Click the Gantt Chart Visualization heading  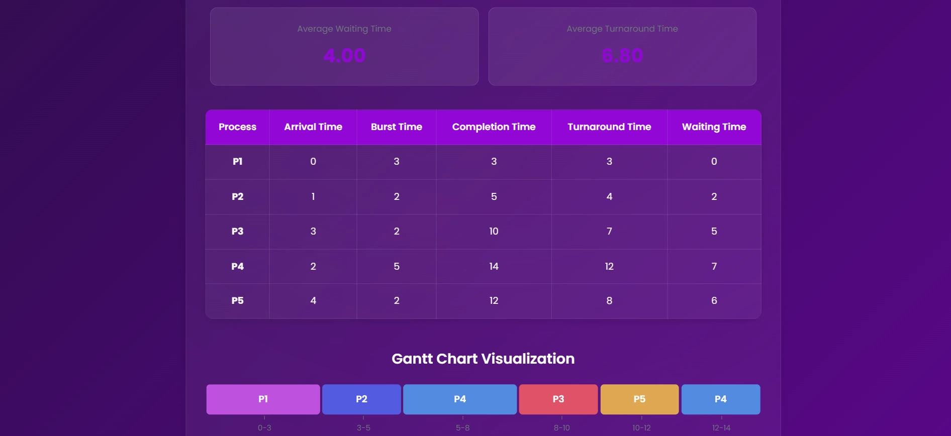coord(483,359)
